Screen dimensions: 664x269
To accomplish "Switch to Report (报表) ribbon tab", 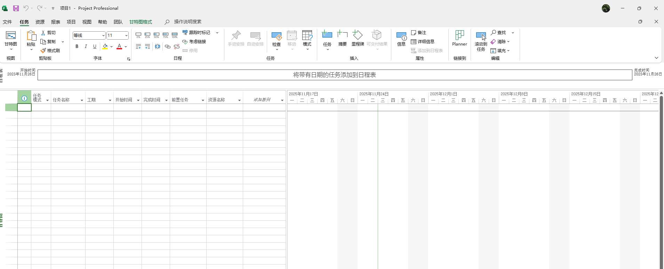I will tap(56, 22).
